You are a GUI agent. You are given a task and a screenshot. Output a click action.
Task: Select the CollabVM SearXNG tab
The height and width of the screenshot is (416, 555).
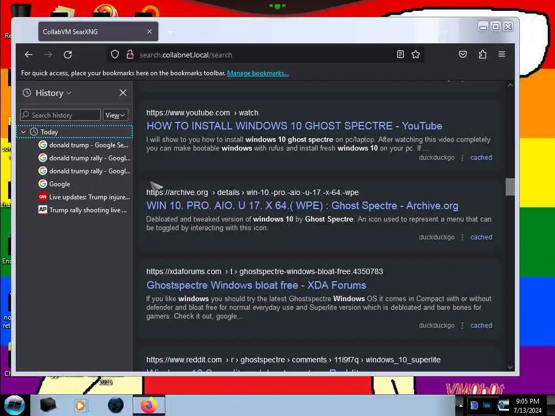coord(98,31)
